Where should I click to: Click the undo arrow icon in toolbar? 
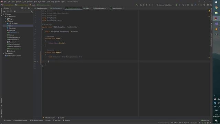(x=204, y=5)
